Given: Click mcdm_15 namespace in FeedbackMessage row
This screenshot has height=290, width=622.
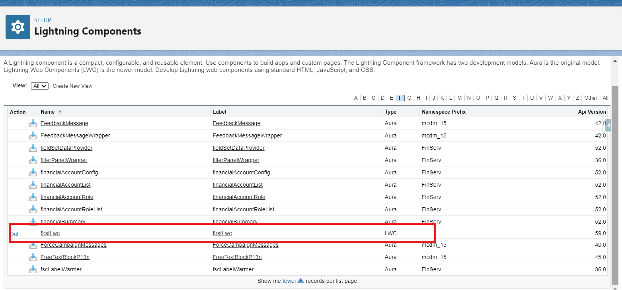Looking at the screenshot, I should pyautogui.click(x=434, y=123).
